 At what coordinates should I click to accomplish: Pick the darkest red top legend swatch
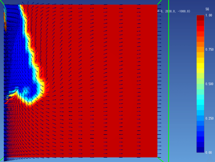200,18
